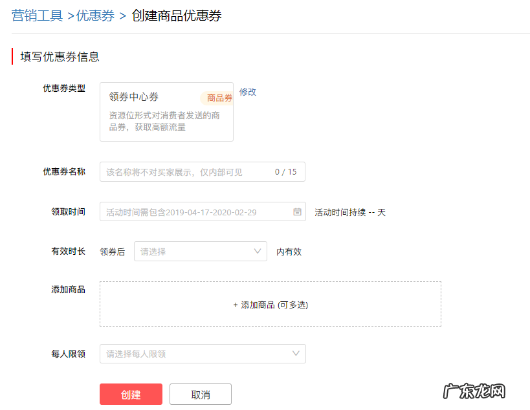Screen dimensions: 530x410
Task: Open the 有效时长 请选择 dropdown
Action: point(199,251)
